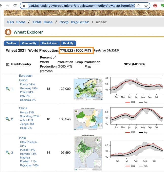
Task: Click rank number 3 link
Action: pyautogui.click(x=12, y=153)
